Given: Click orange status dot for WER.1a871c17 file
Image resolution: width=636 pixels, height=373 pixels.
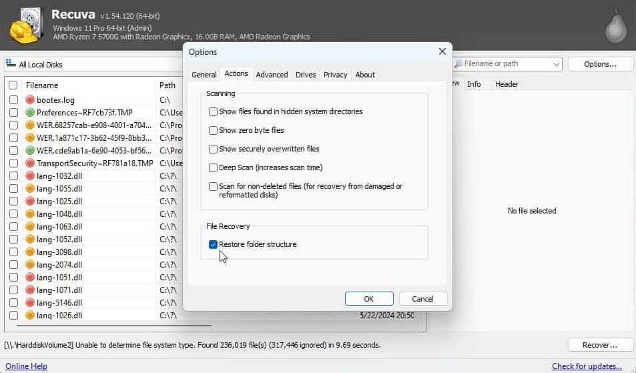Looking at the screenshot, I should click(x=29, y=138).
